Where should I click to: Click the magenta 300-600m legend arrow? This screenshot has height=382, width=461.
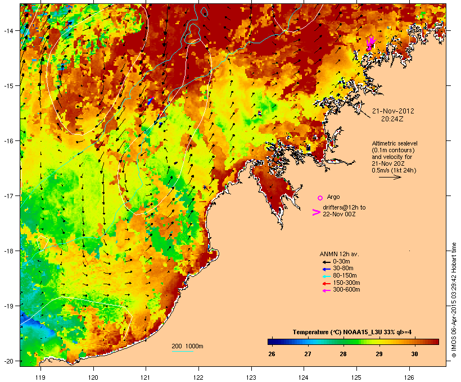tap(326, 290)
